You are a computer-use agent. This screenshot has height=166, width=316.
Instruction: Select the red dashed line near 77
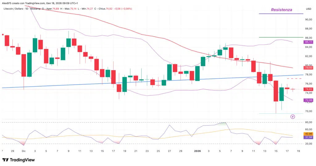coord(292,79)
